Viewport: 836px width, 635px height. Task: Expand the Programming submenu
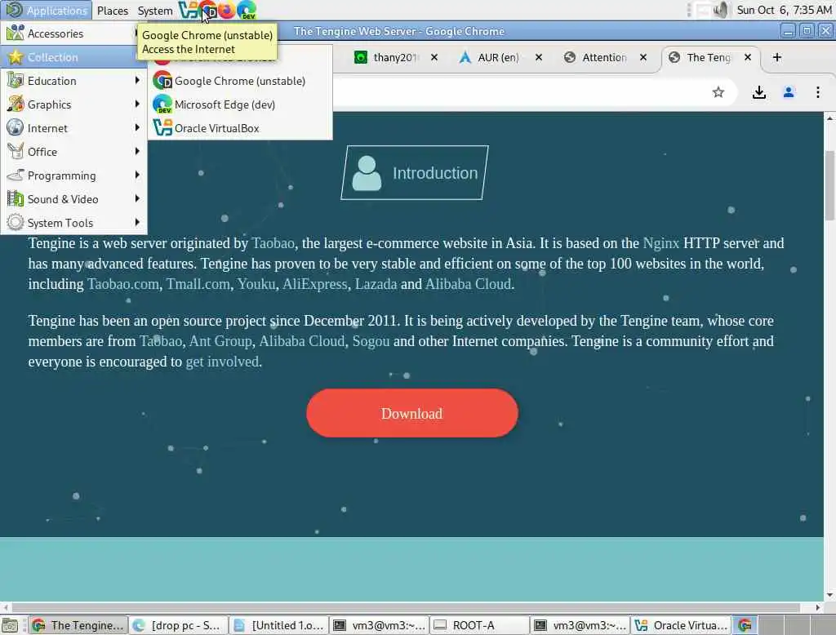73,175
